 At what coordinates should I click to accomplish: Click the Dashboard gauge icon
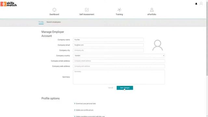54,10
